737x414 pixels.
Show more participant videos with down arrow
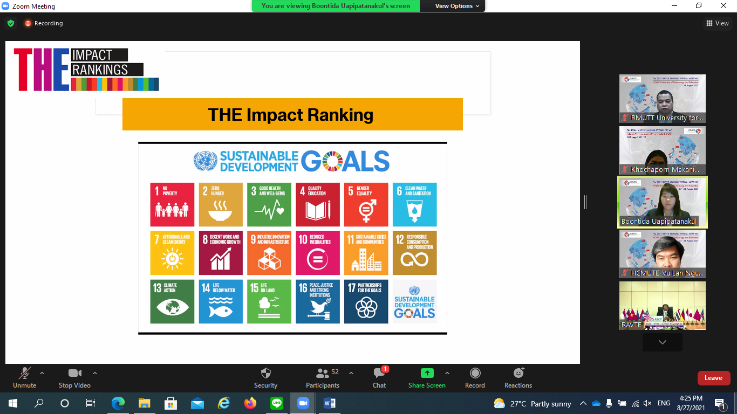[663, 342]
